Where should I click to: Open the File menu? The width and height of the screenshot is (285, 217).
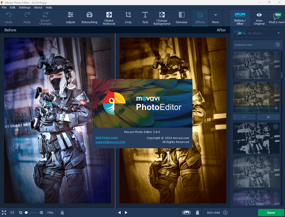click(x=4, y=7)
